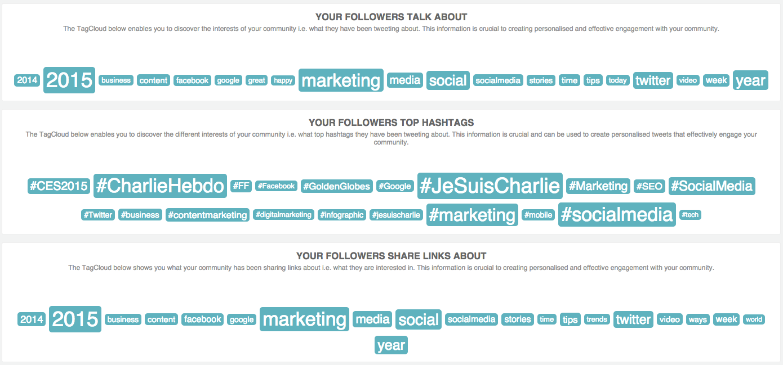Image resolution: width=783 pixels, height=365 pixels.
Task: Click 'happy' tag in followers talk cloud
Action: coord(283,80)
